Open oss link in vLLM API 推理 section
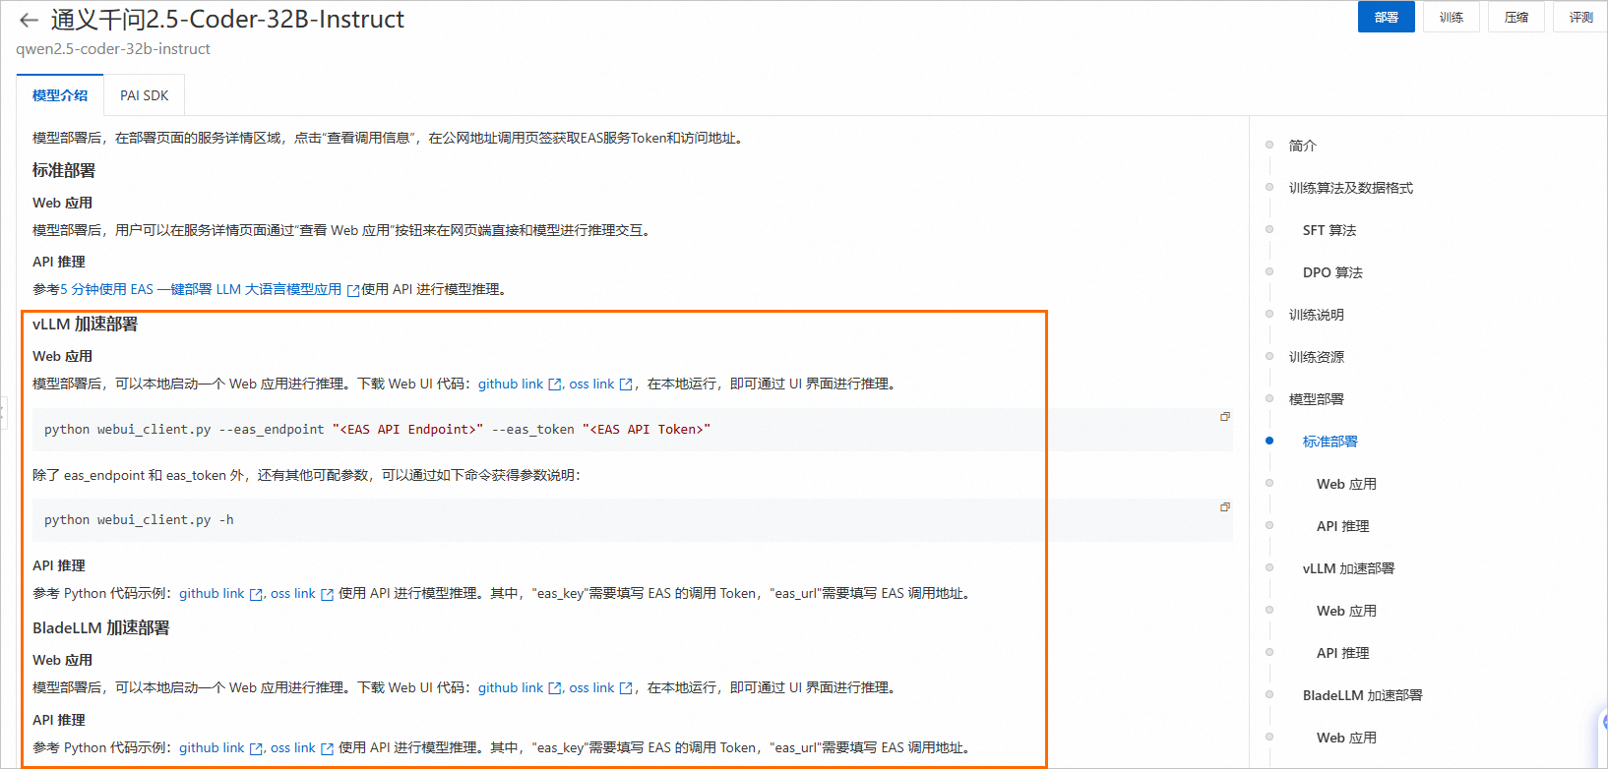Screen dimensions: 1608x769 tap(302, 593)
